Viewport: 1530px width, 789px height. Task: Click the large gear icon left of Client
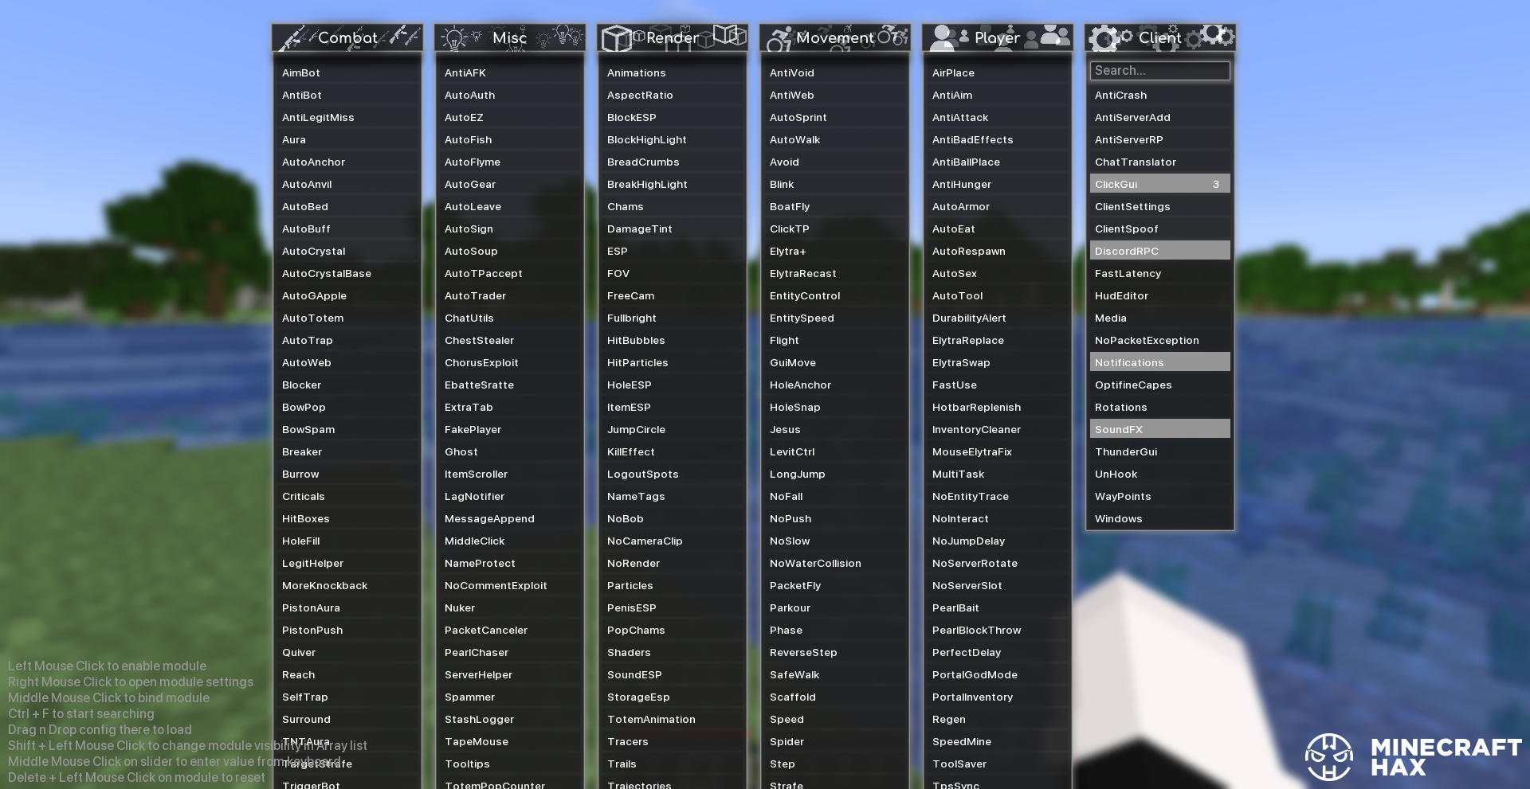(1104, 38)
